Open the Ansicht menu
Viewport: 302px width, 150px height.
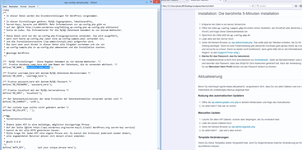coord(32,6)
